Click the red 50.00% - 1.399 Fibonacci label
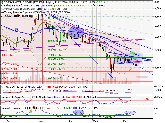 [x=9, y=74]
